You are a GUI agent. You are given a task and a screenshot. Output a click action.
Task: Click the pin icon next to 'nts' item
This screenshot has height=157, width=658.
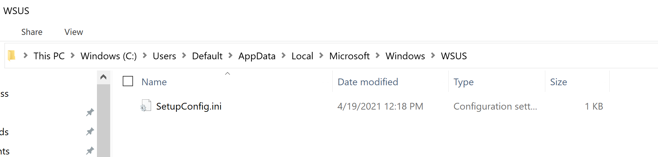90,151
